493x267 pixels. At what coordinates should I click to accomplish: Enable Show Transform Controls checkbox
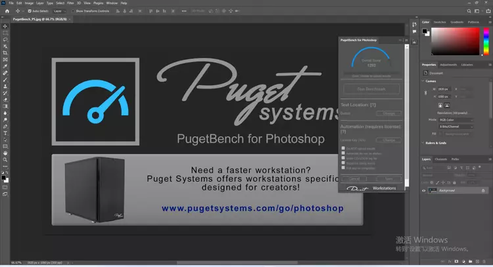click(73, 11)
